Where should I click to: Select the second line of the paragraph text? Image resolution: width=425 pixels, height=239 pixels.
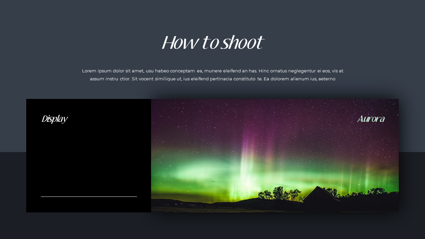point(212,79)
